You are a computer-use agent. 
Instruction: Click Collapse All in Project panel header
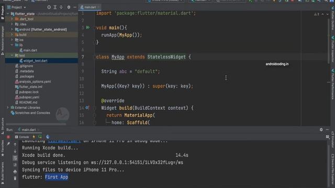coord(61,7)
